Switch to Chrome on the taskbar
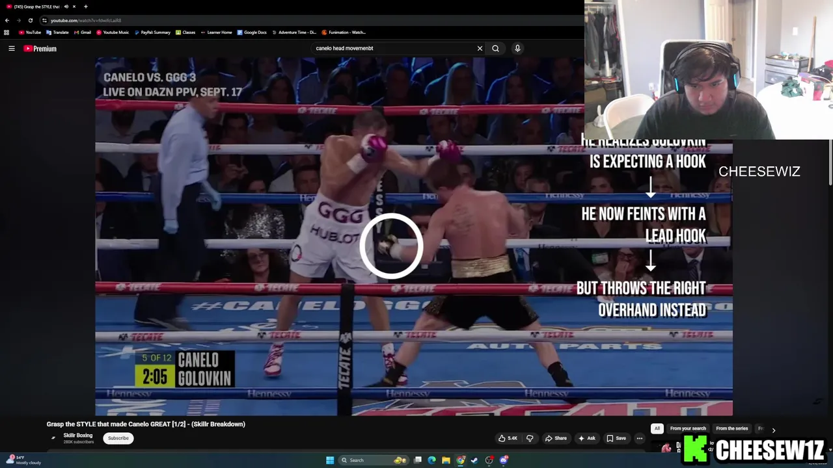This screenshot has height=468, width=833. click(x=461, y=460)
